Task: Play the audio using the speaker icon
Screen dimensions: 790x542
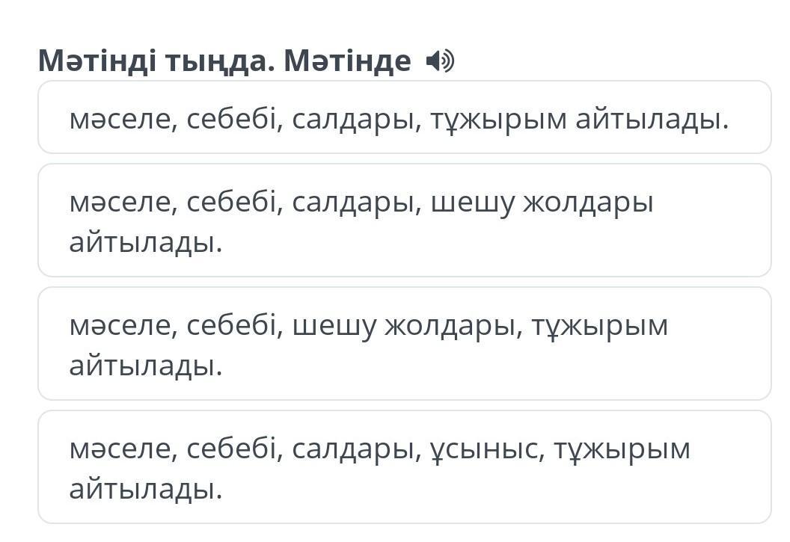Action: click(x=439, y=61)
